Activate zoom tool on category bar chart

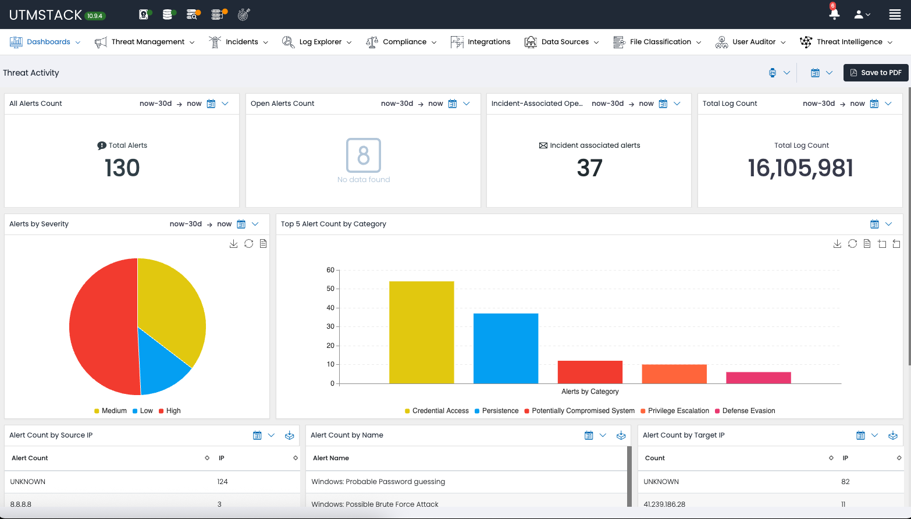(x=882, y=244)
